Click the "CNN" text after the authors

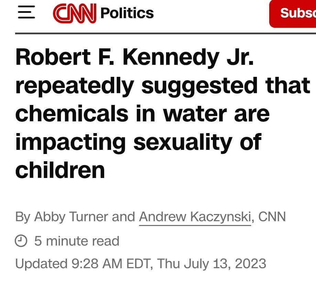click(272, 217)
